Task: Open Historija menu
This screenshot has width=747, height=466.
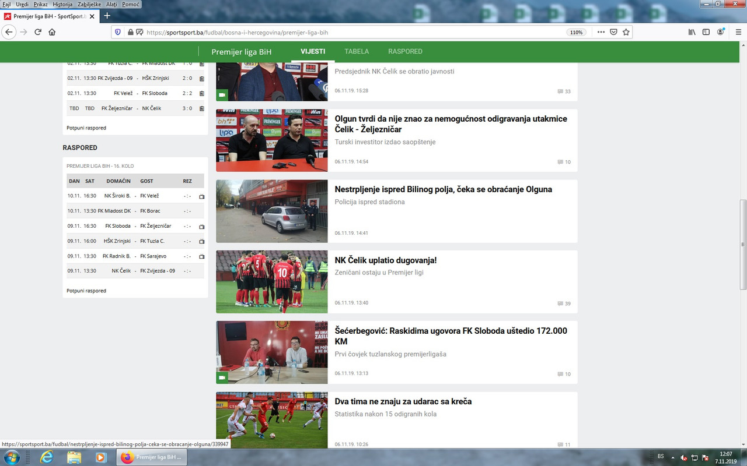Action: click(62, 4)
